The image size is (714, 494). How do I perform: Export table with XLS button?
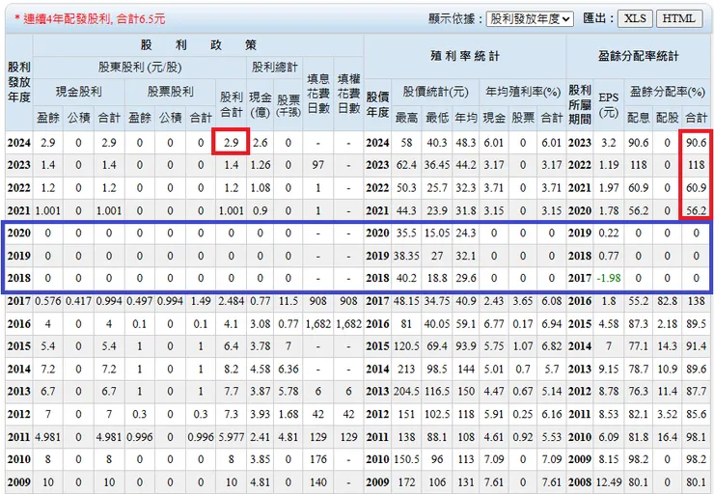(635, 18)
